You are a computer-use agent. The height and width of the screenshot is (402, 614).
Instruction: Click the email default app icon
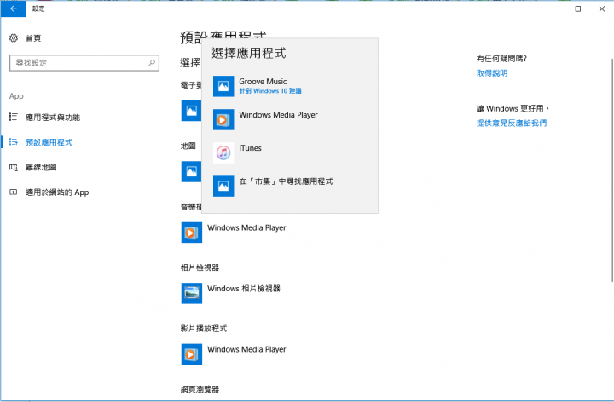(x=192, y=111)
